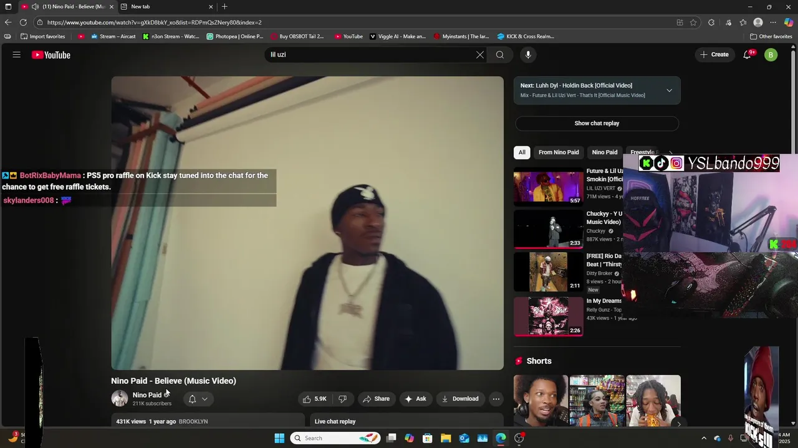Open first Shorts thumbnail
The width and height of the screenshot is (798, 448).
[x=541, y=400]
